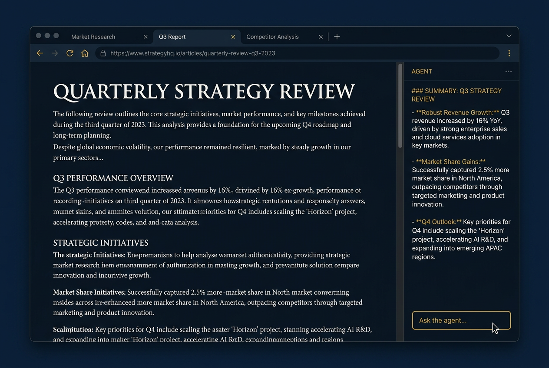
Task: Click the padlock site security icon
Action: [103, 53]
